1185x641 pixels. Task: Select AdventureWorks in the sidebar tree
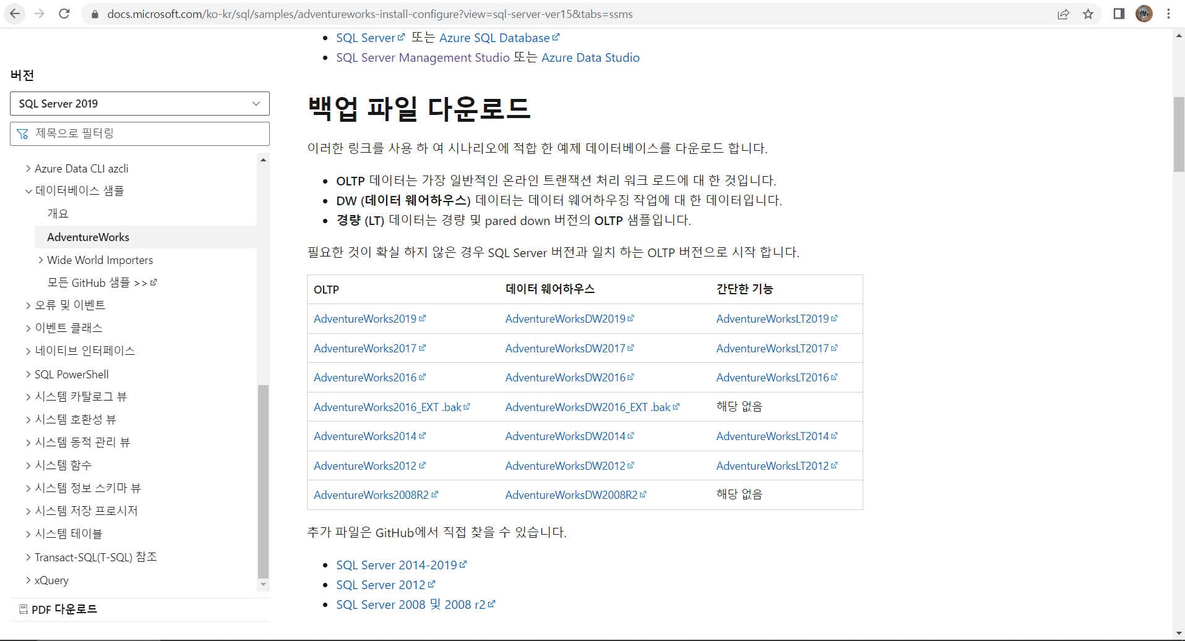click(88, 237)
